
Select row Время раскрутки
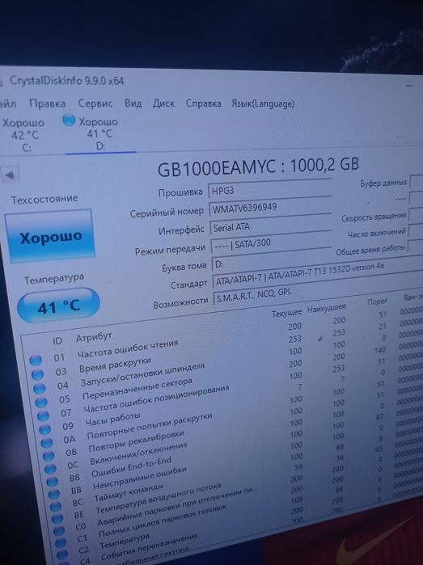115,365
